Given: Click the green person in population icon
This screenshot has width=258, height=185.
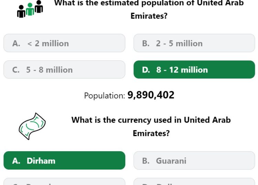Looking at the screenshot, I should [x=30, y=9].
